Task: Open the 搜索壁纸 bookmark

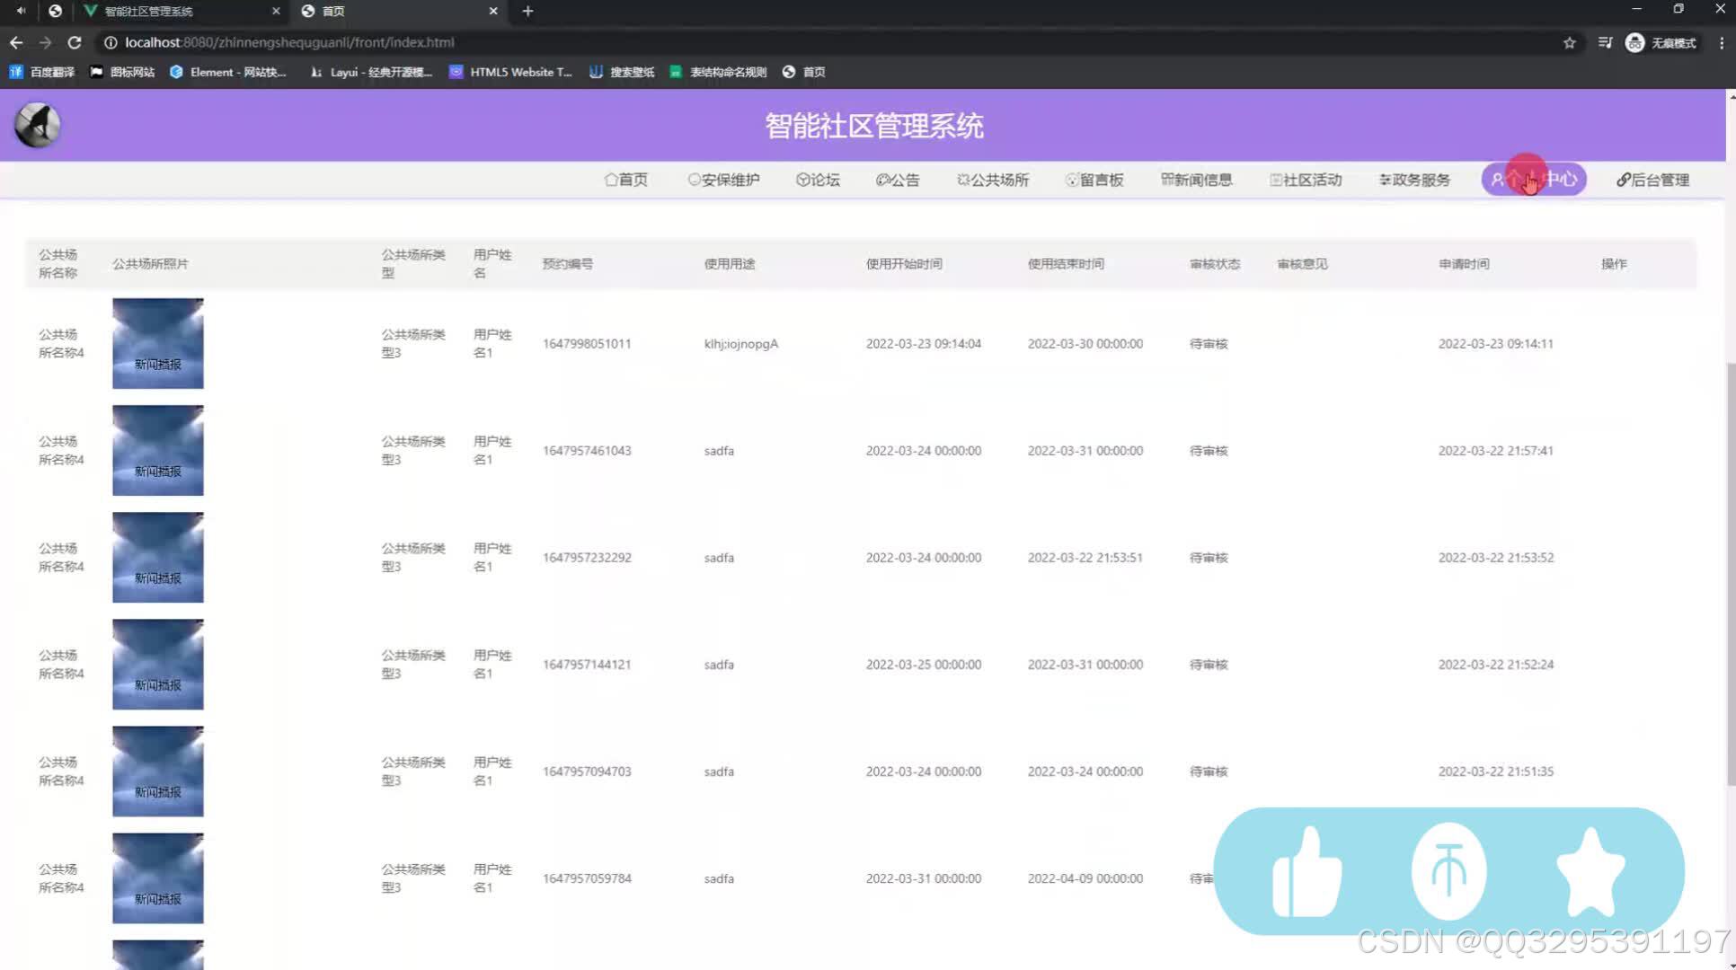Action: pyautogui.click(x=622, y=72)
